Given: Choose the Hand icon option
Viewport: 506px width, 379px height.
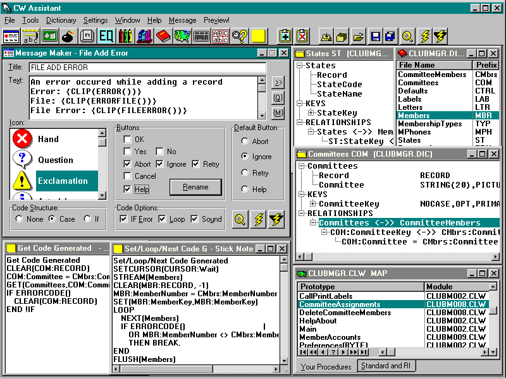Looking at the screenshot, I should [54, 139].
